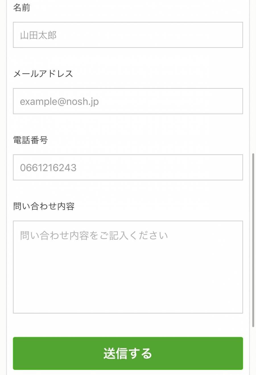Click the 0661216243 placeholder text

tap(48, 168)
